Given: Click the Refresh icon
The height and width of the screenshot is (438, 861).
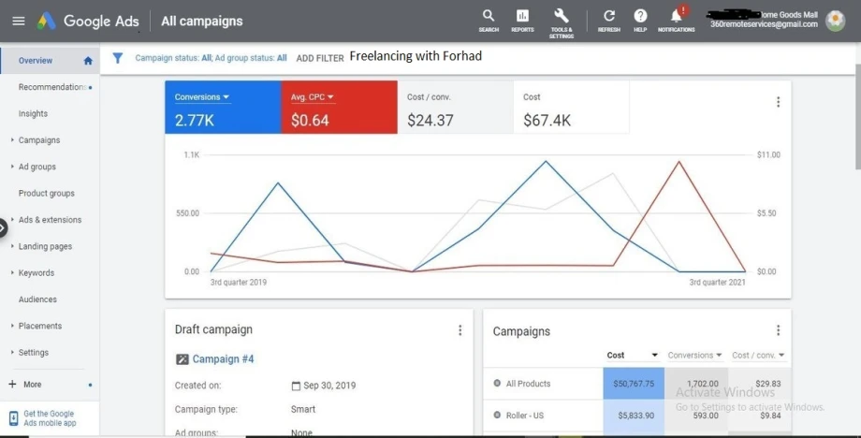Looking at the screenshot, I should tap(609, 18).
